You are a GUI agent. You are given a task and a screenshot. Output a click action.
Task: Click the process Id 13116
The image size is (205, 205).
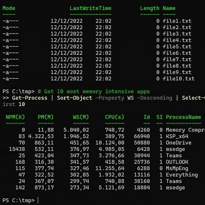[142, 175]
